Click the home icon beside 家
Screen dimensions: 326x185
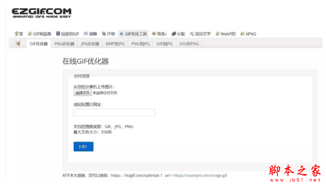[16, 33]
